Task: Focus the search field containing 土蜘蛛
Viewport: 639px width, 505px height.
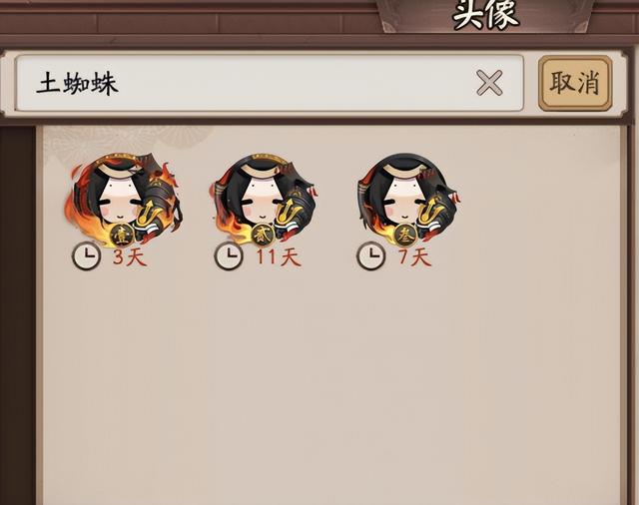Action: point(269,83)
